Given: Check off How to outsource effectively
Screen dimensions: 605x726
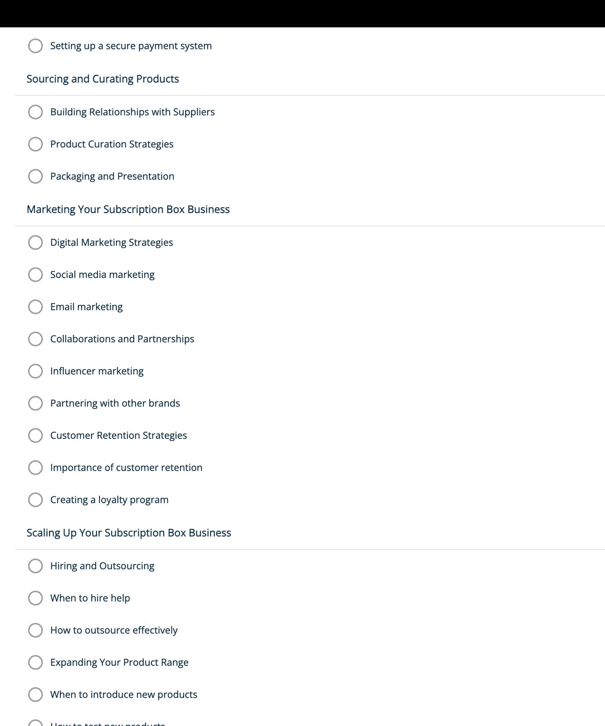Looking at the screenshot, I should [x=35, y=631].
